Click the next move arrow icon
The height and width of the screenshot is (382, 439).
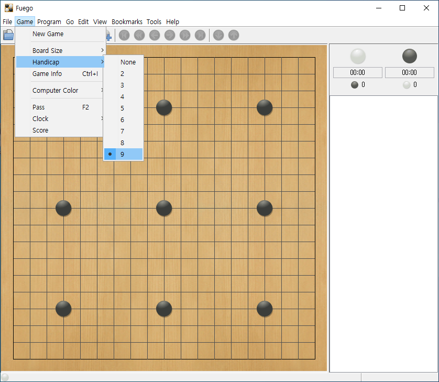click(x=170, y=35)
